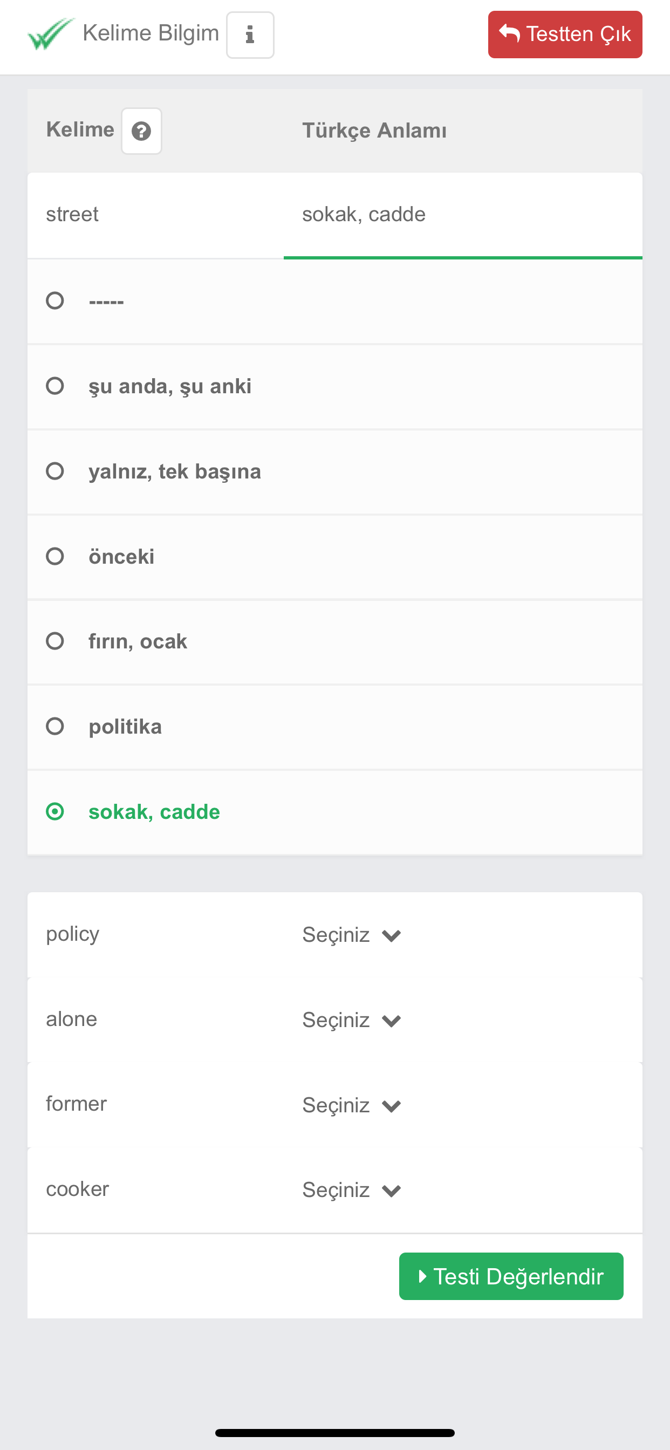Select the 'yalnız, tek başına' radio option
The width and height of the screenshot is (670, 1450).
point(54,471)
